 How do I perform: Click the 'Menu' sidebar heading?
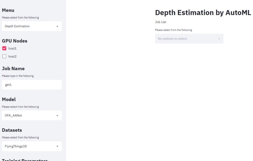(8, 10)
